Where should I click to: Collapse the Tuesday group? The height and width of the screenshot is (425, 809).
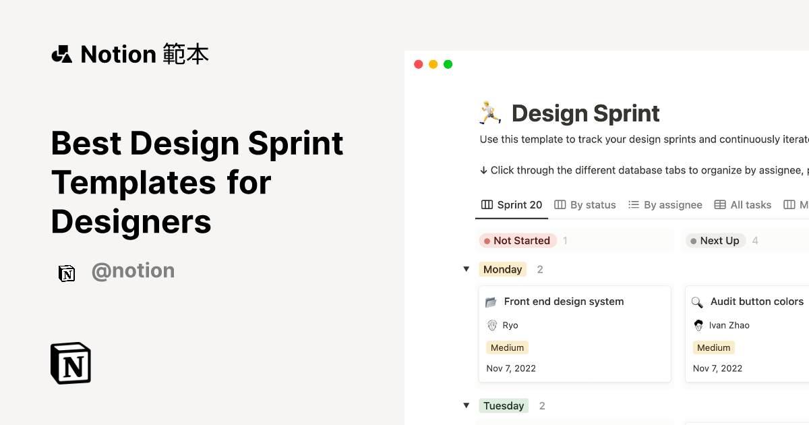click(466, 405)
